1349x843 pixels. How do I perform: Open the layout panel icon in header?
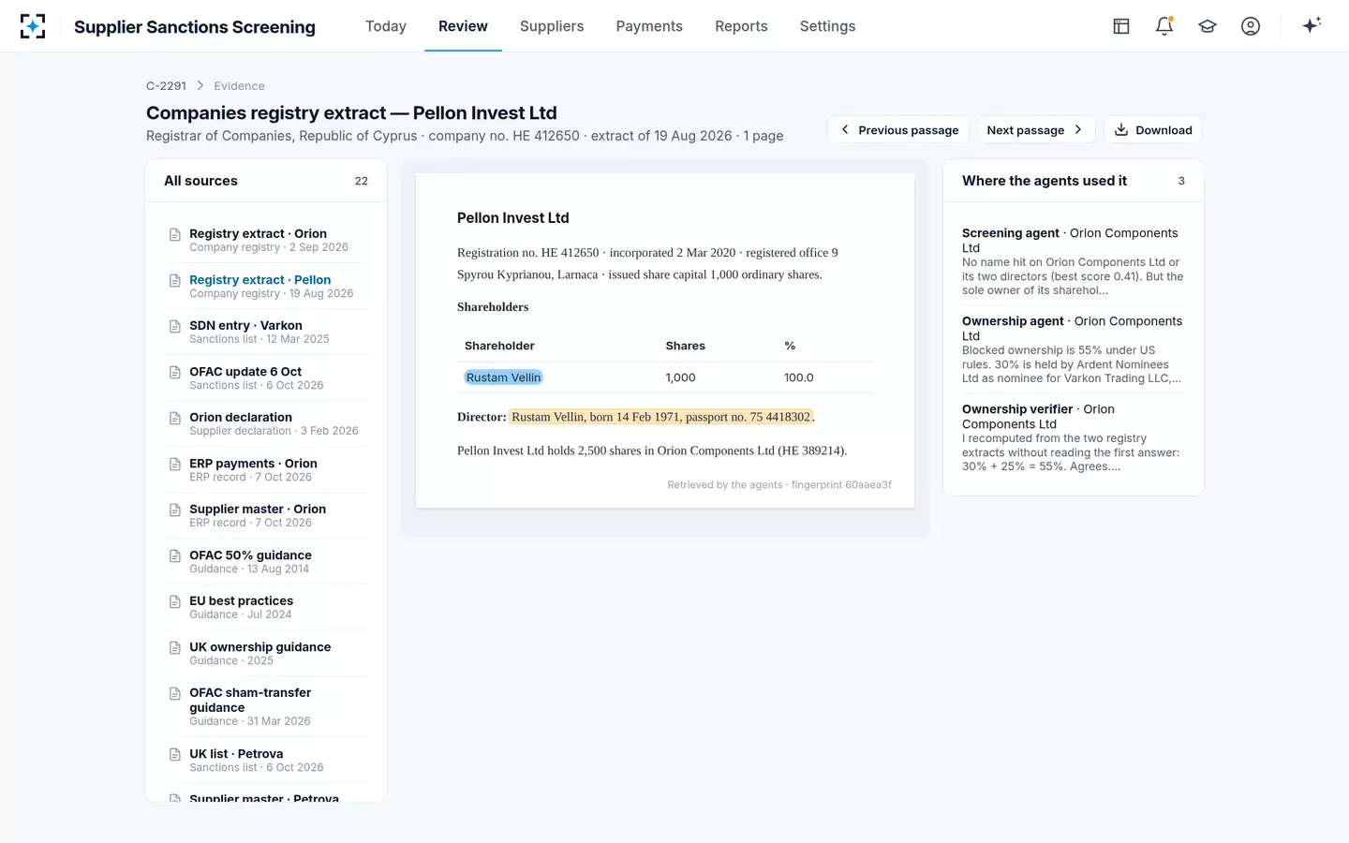[x=1121, y=26]
